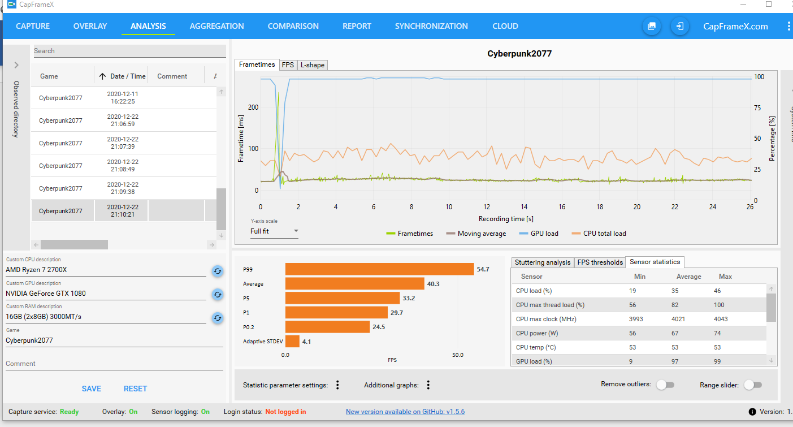Toggle the Remove outliers switch
Image resolution: width=793 pixels, height=427 pixels.
[x=665, y=385]
